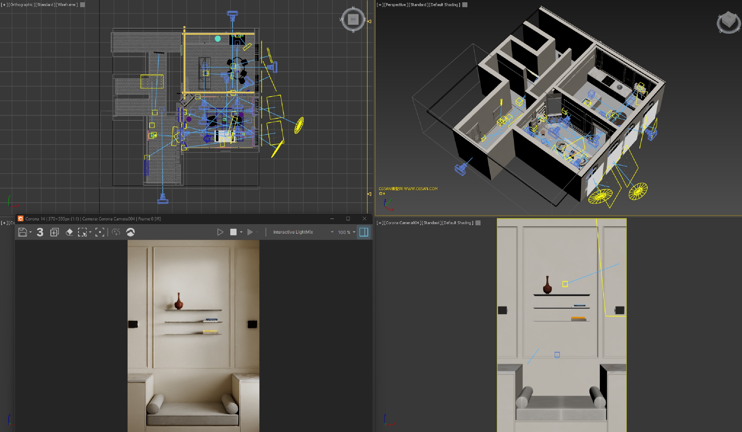Screen dimensions: 742x432
Task: Open the render region tool dropdown arrow
Action: click(90, 232)
